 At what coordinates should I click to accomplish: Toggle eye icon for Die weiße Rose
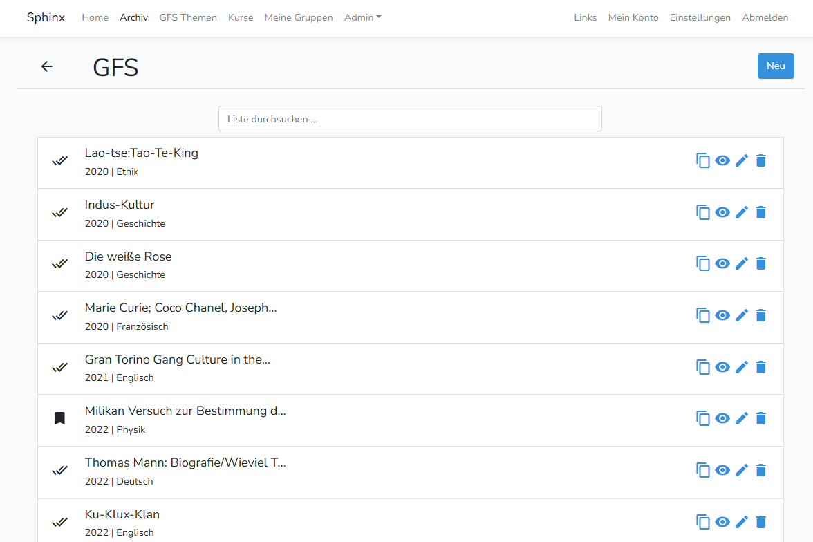coord(722,263)
